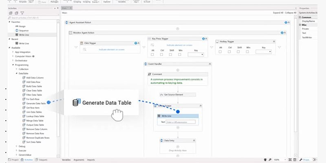Viewport: 326px width, 163px height.
Task: Click Indicate element on screen in Click Trigger
Action: 112,49
